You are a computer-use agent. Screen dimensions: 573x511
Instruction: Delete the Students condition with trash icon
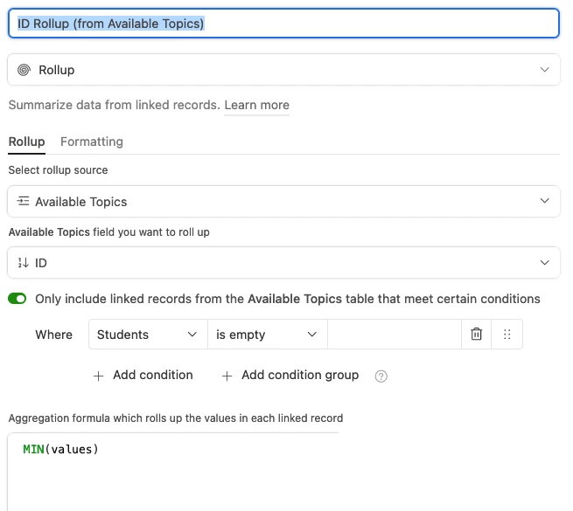[476, 334]
